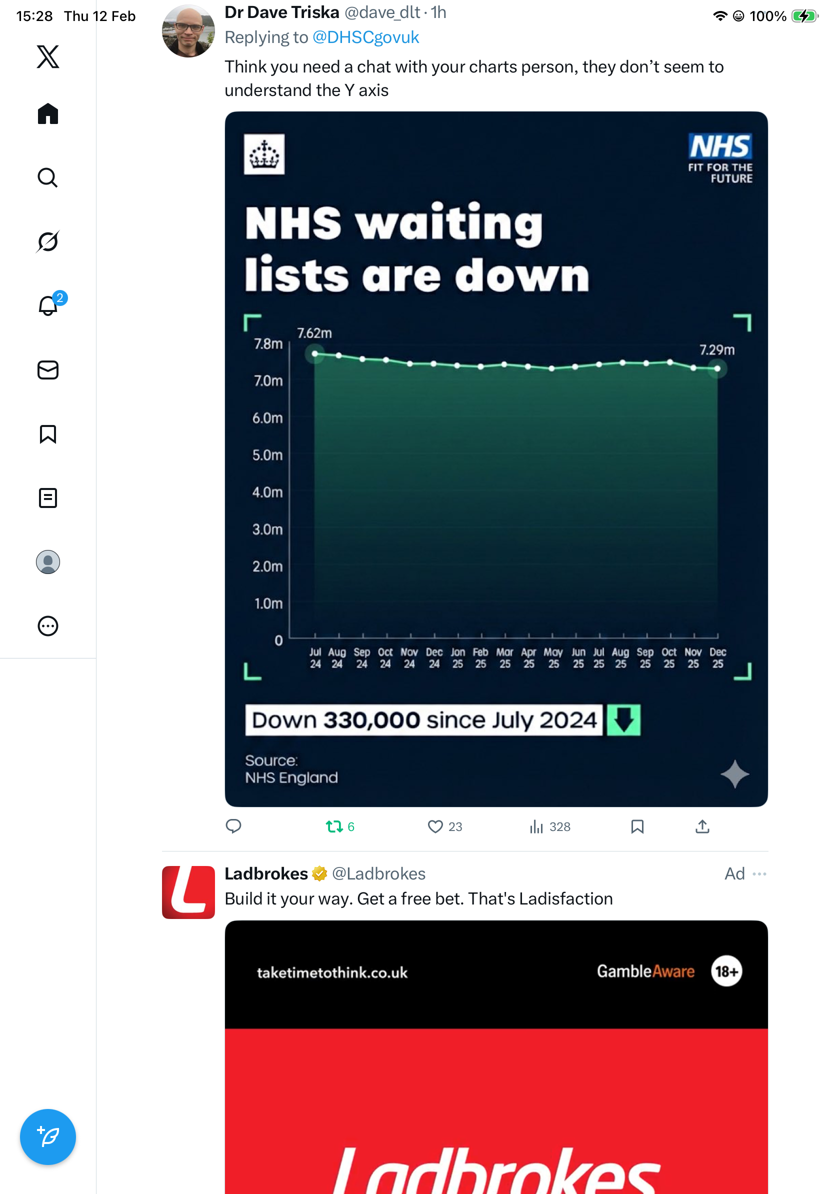
Task: Open the NHS waiting lists chart image
Action: (x=496, y=458)
